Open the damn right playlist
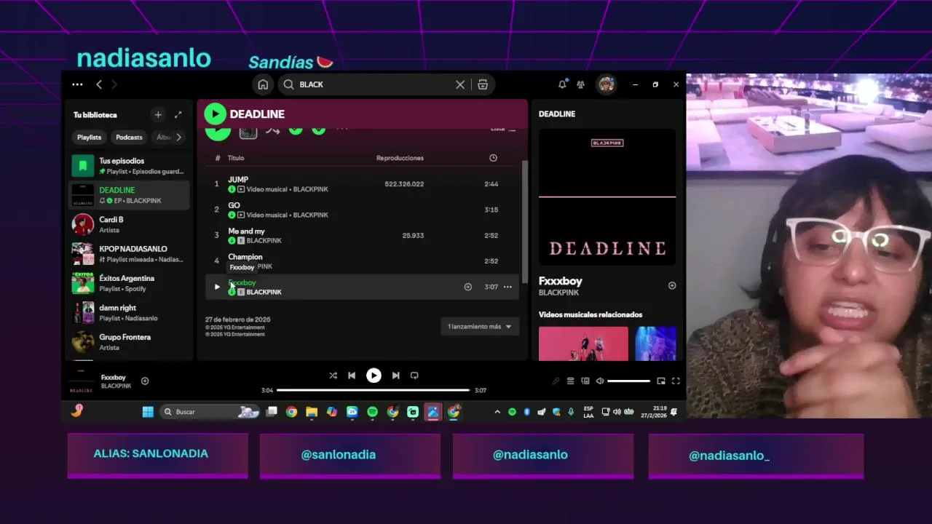 (x=130, y=313)
